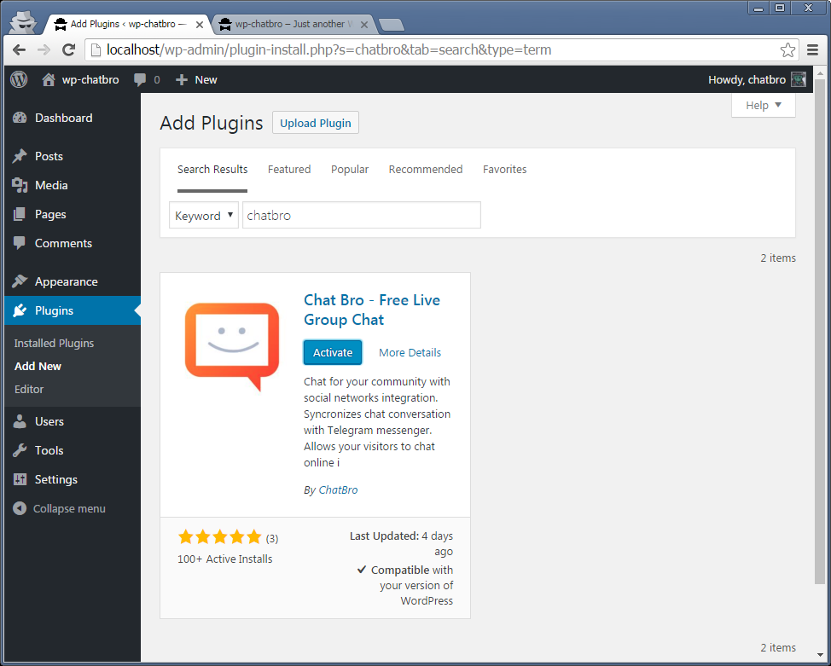Viewport: 831px width, 666px height.
Task: Open the comments bubble in admin bar
Action: tap(140, 79)
